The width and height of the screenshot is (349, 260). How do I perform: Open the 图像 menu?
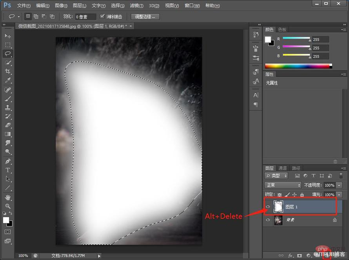point(61,5)
